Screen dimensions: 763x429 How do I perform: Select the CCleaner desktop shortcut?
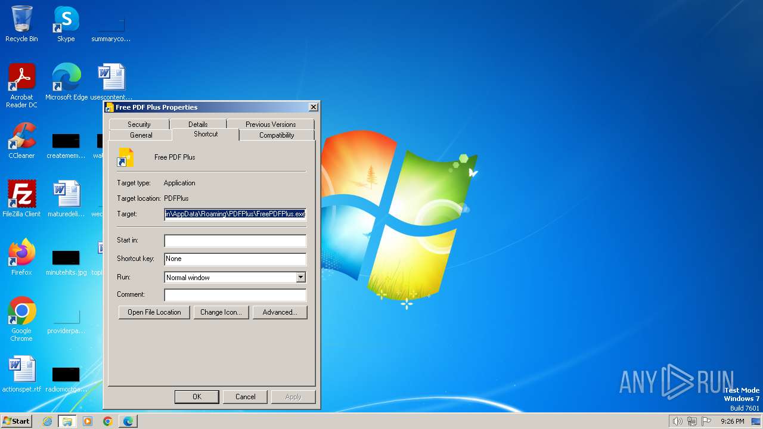click(21, 141)
